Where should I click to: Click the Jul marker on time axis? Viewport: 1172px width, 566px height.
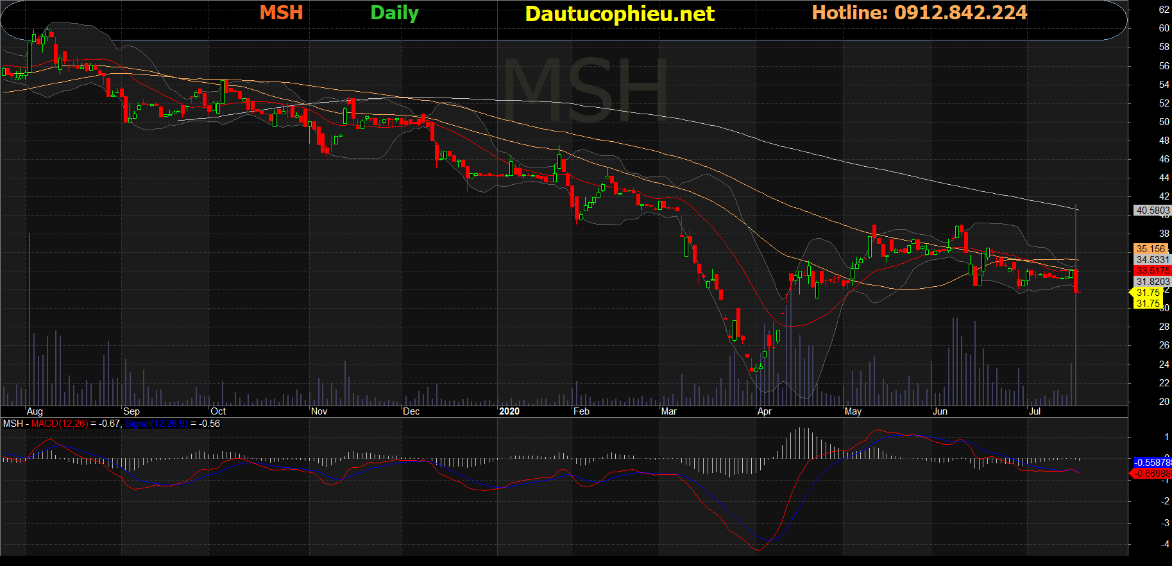pyautogui.click(x=1034, y=411)
